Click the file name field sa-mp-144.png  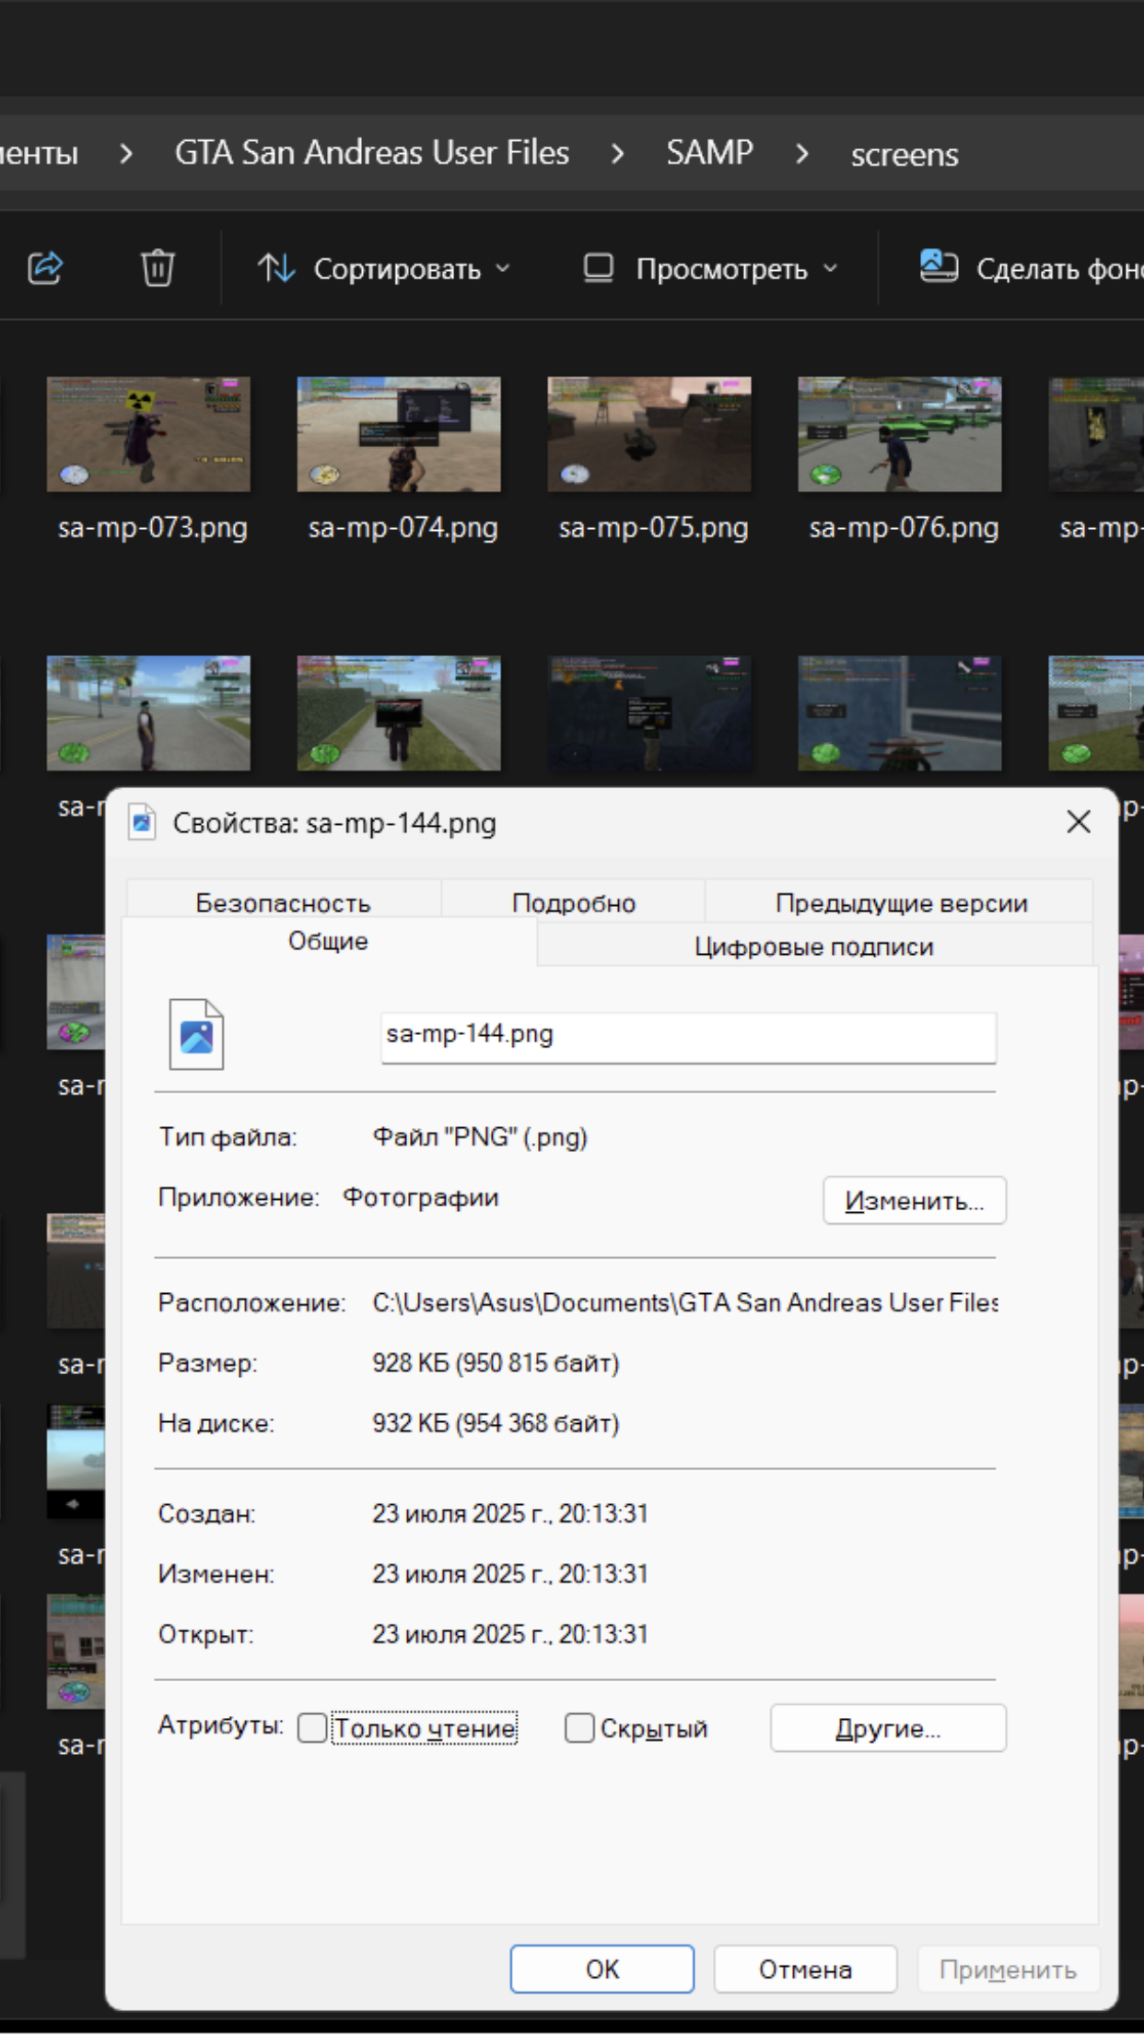coord(687,1036)
